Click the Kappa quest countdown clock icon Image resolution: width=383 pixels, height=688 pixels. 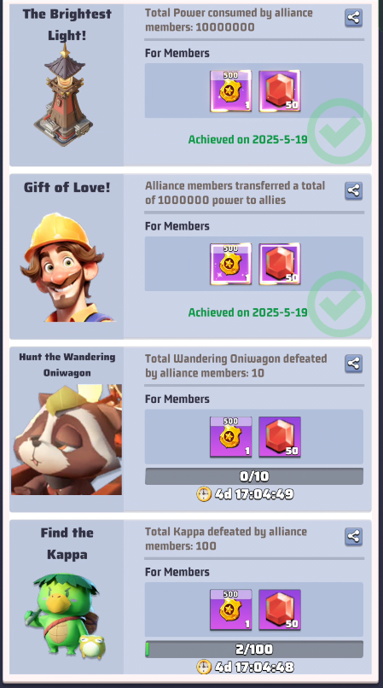point(204,667)
